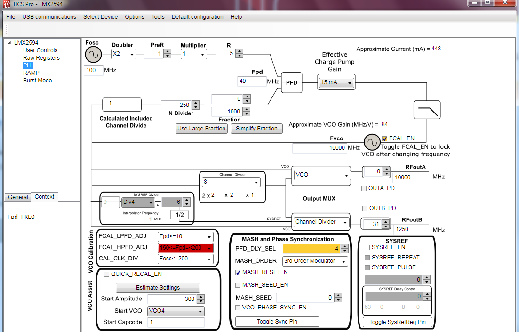
Task: Click the VCO oscillator symbol near Fvco
Action: (372, 143)
